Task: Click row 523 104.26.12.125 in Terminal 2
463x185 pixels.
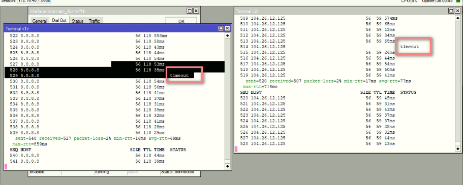Action: 318,115
